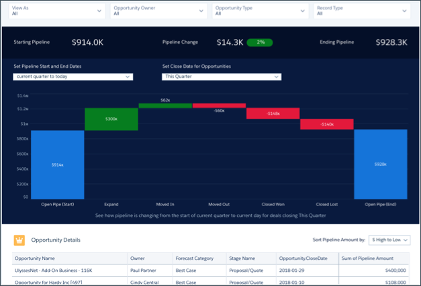Select the red Closed Lost bar
Viewport: 421px width, 286px height.
[x=326, y=124]
